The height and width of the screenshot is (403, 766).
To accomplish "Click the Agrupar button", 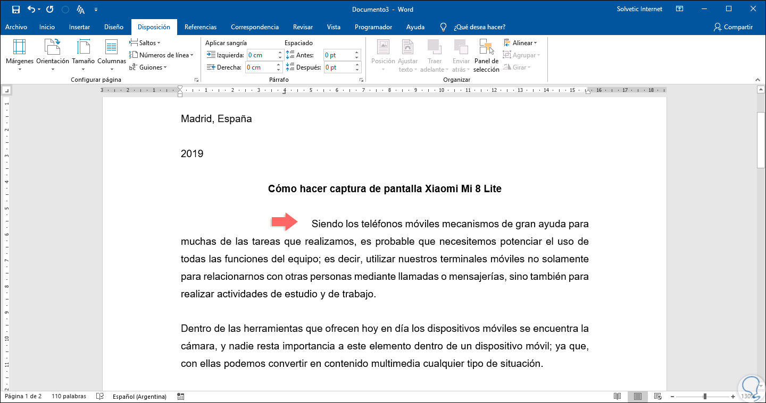I will [x=521, y=55].
